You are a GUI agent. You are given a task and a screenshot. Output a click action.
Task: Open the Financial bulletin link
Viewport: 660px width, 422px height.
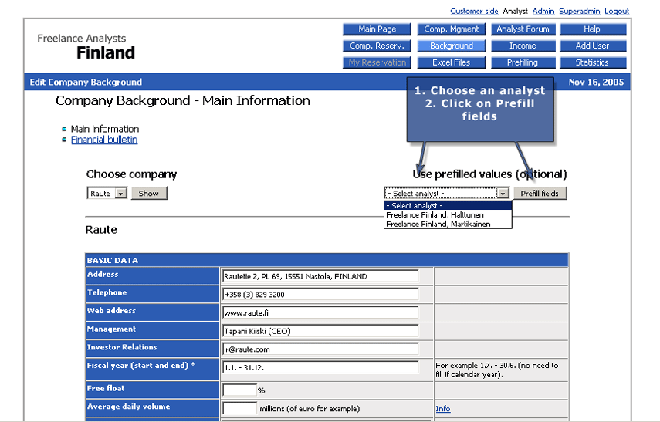[104, 140]
